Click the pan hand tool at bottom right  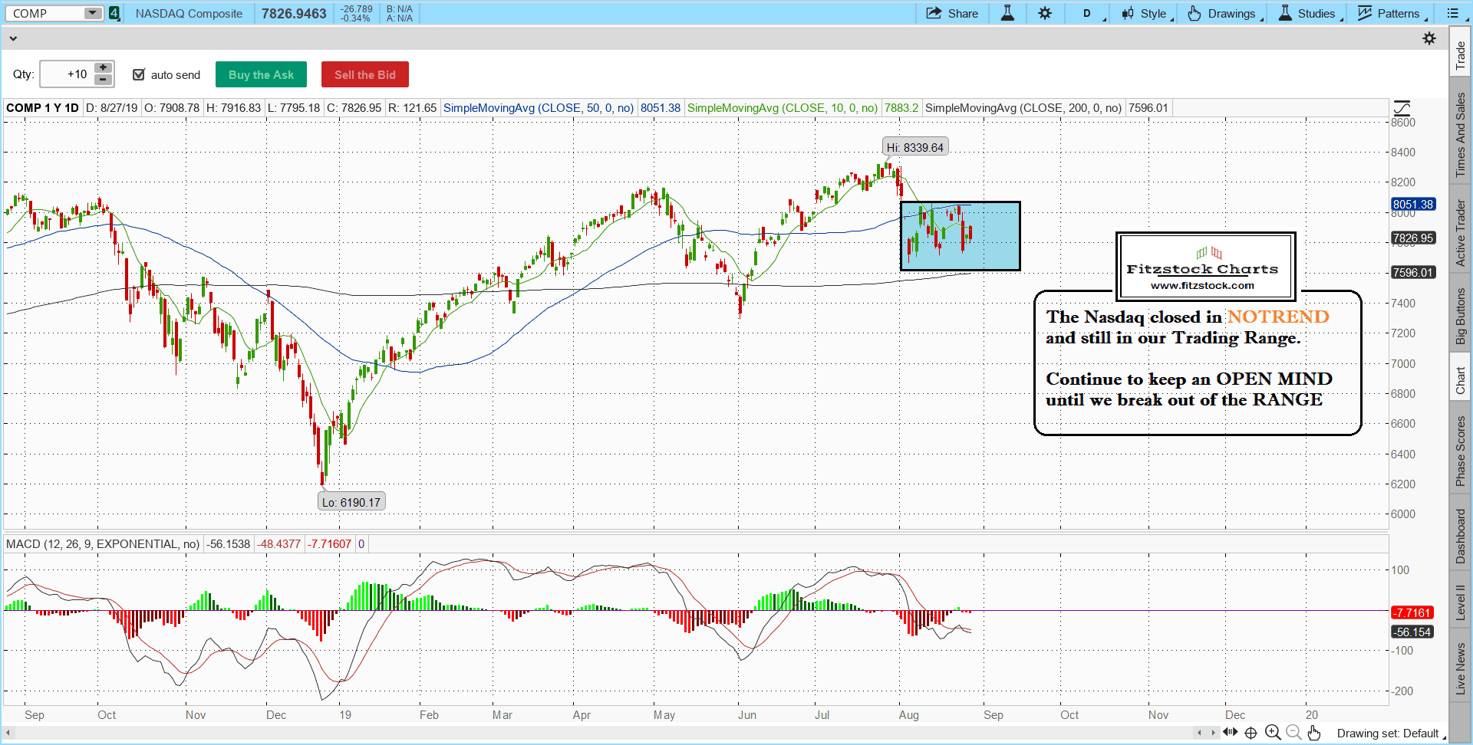click(1314, 733)
